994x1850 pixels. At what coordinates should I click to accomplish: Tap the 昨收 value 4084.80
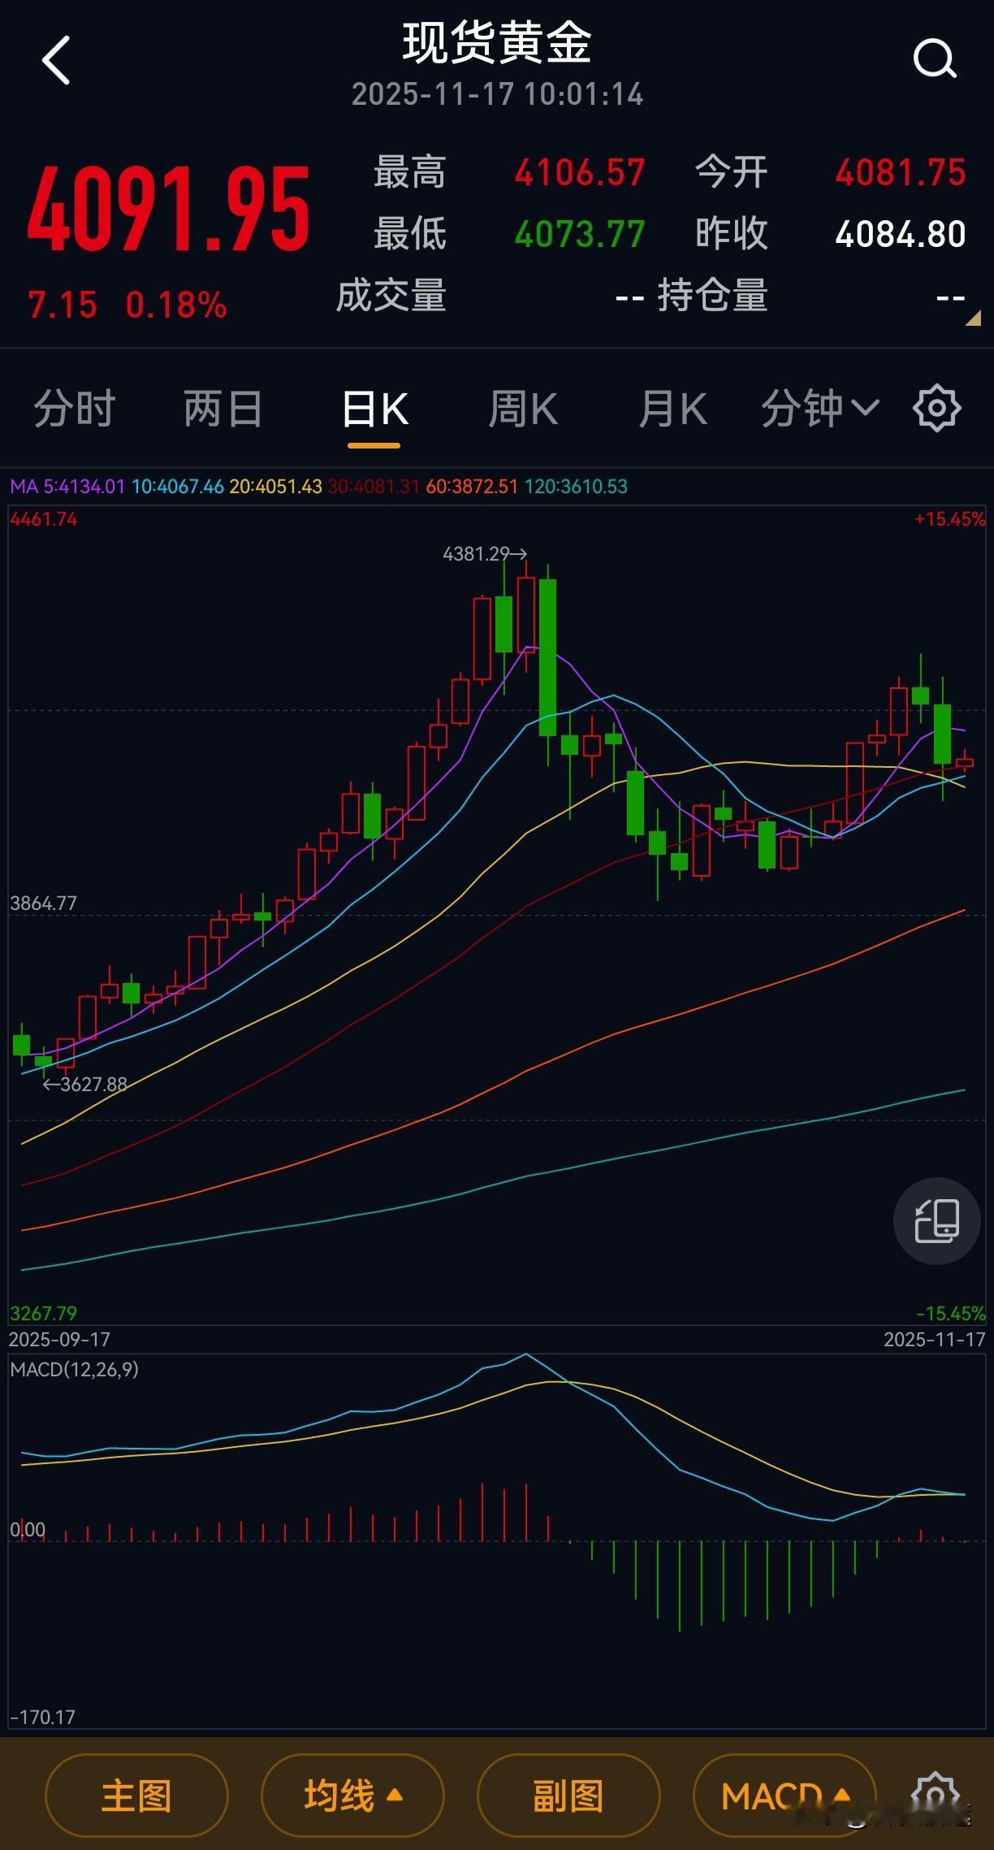coord(901,234)
